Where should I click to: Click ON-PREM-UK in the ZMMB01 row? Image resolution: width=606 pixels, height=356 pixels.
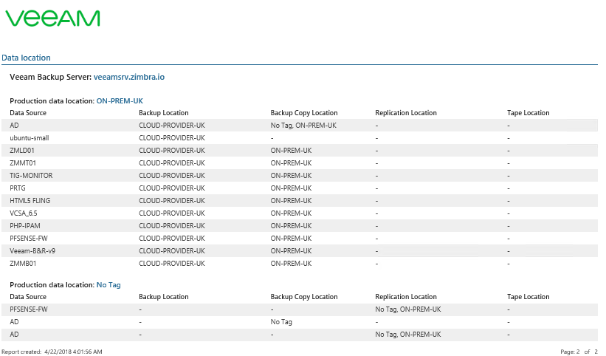click(291, 264)
